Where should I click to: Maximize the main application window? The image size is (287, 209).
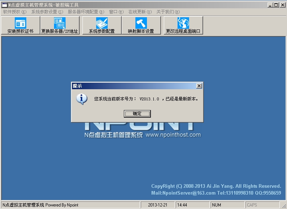pyautogui.click(x=276, y=5)
